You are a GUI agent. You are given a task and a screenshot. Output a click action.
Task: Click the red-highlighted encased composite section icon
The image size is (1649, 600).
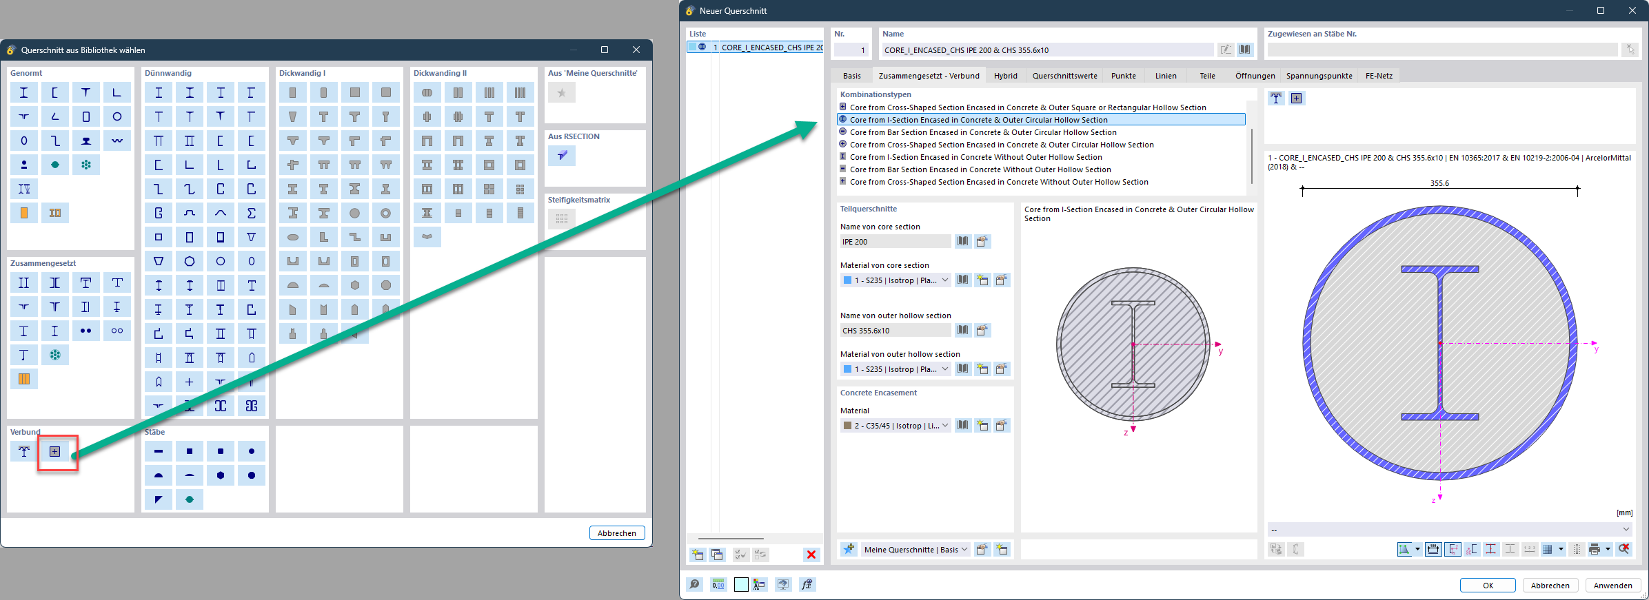(55, 452)
